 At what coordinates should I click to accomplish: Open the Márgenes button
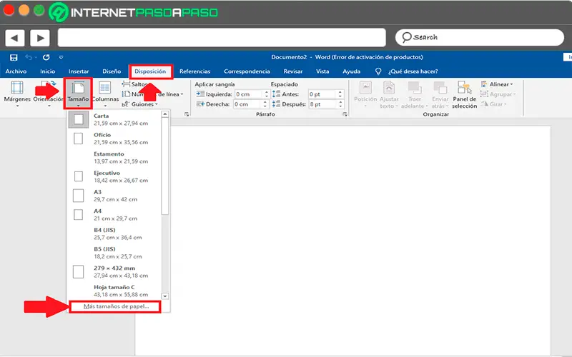tap(17, 94)
